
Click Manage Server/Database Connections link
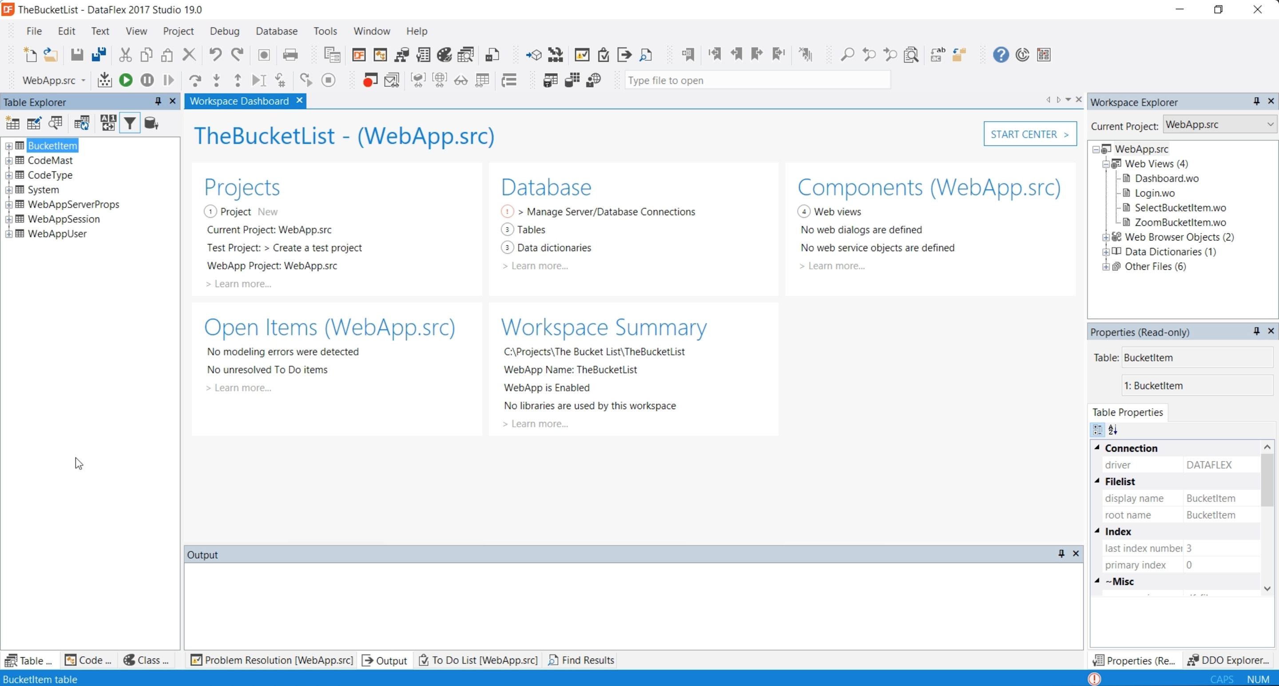[x=610, y=212]
